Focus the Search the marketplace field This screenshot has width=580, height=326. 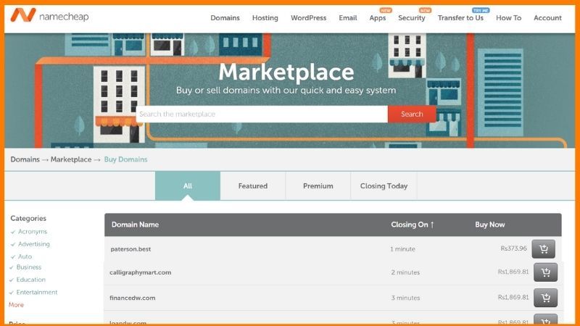pyautogui.click(x=262, y=114)
